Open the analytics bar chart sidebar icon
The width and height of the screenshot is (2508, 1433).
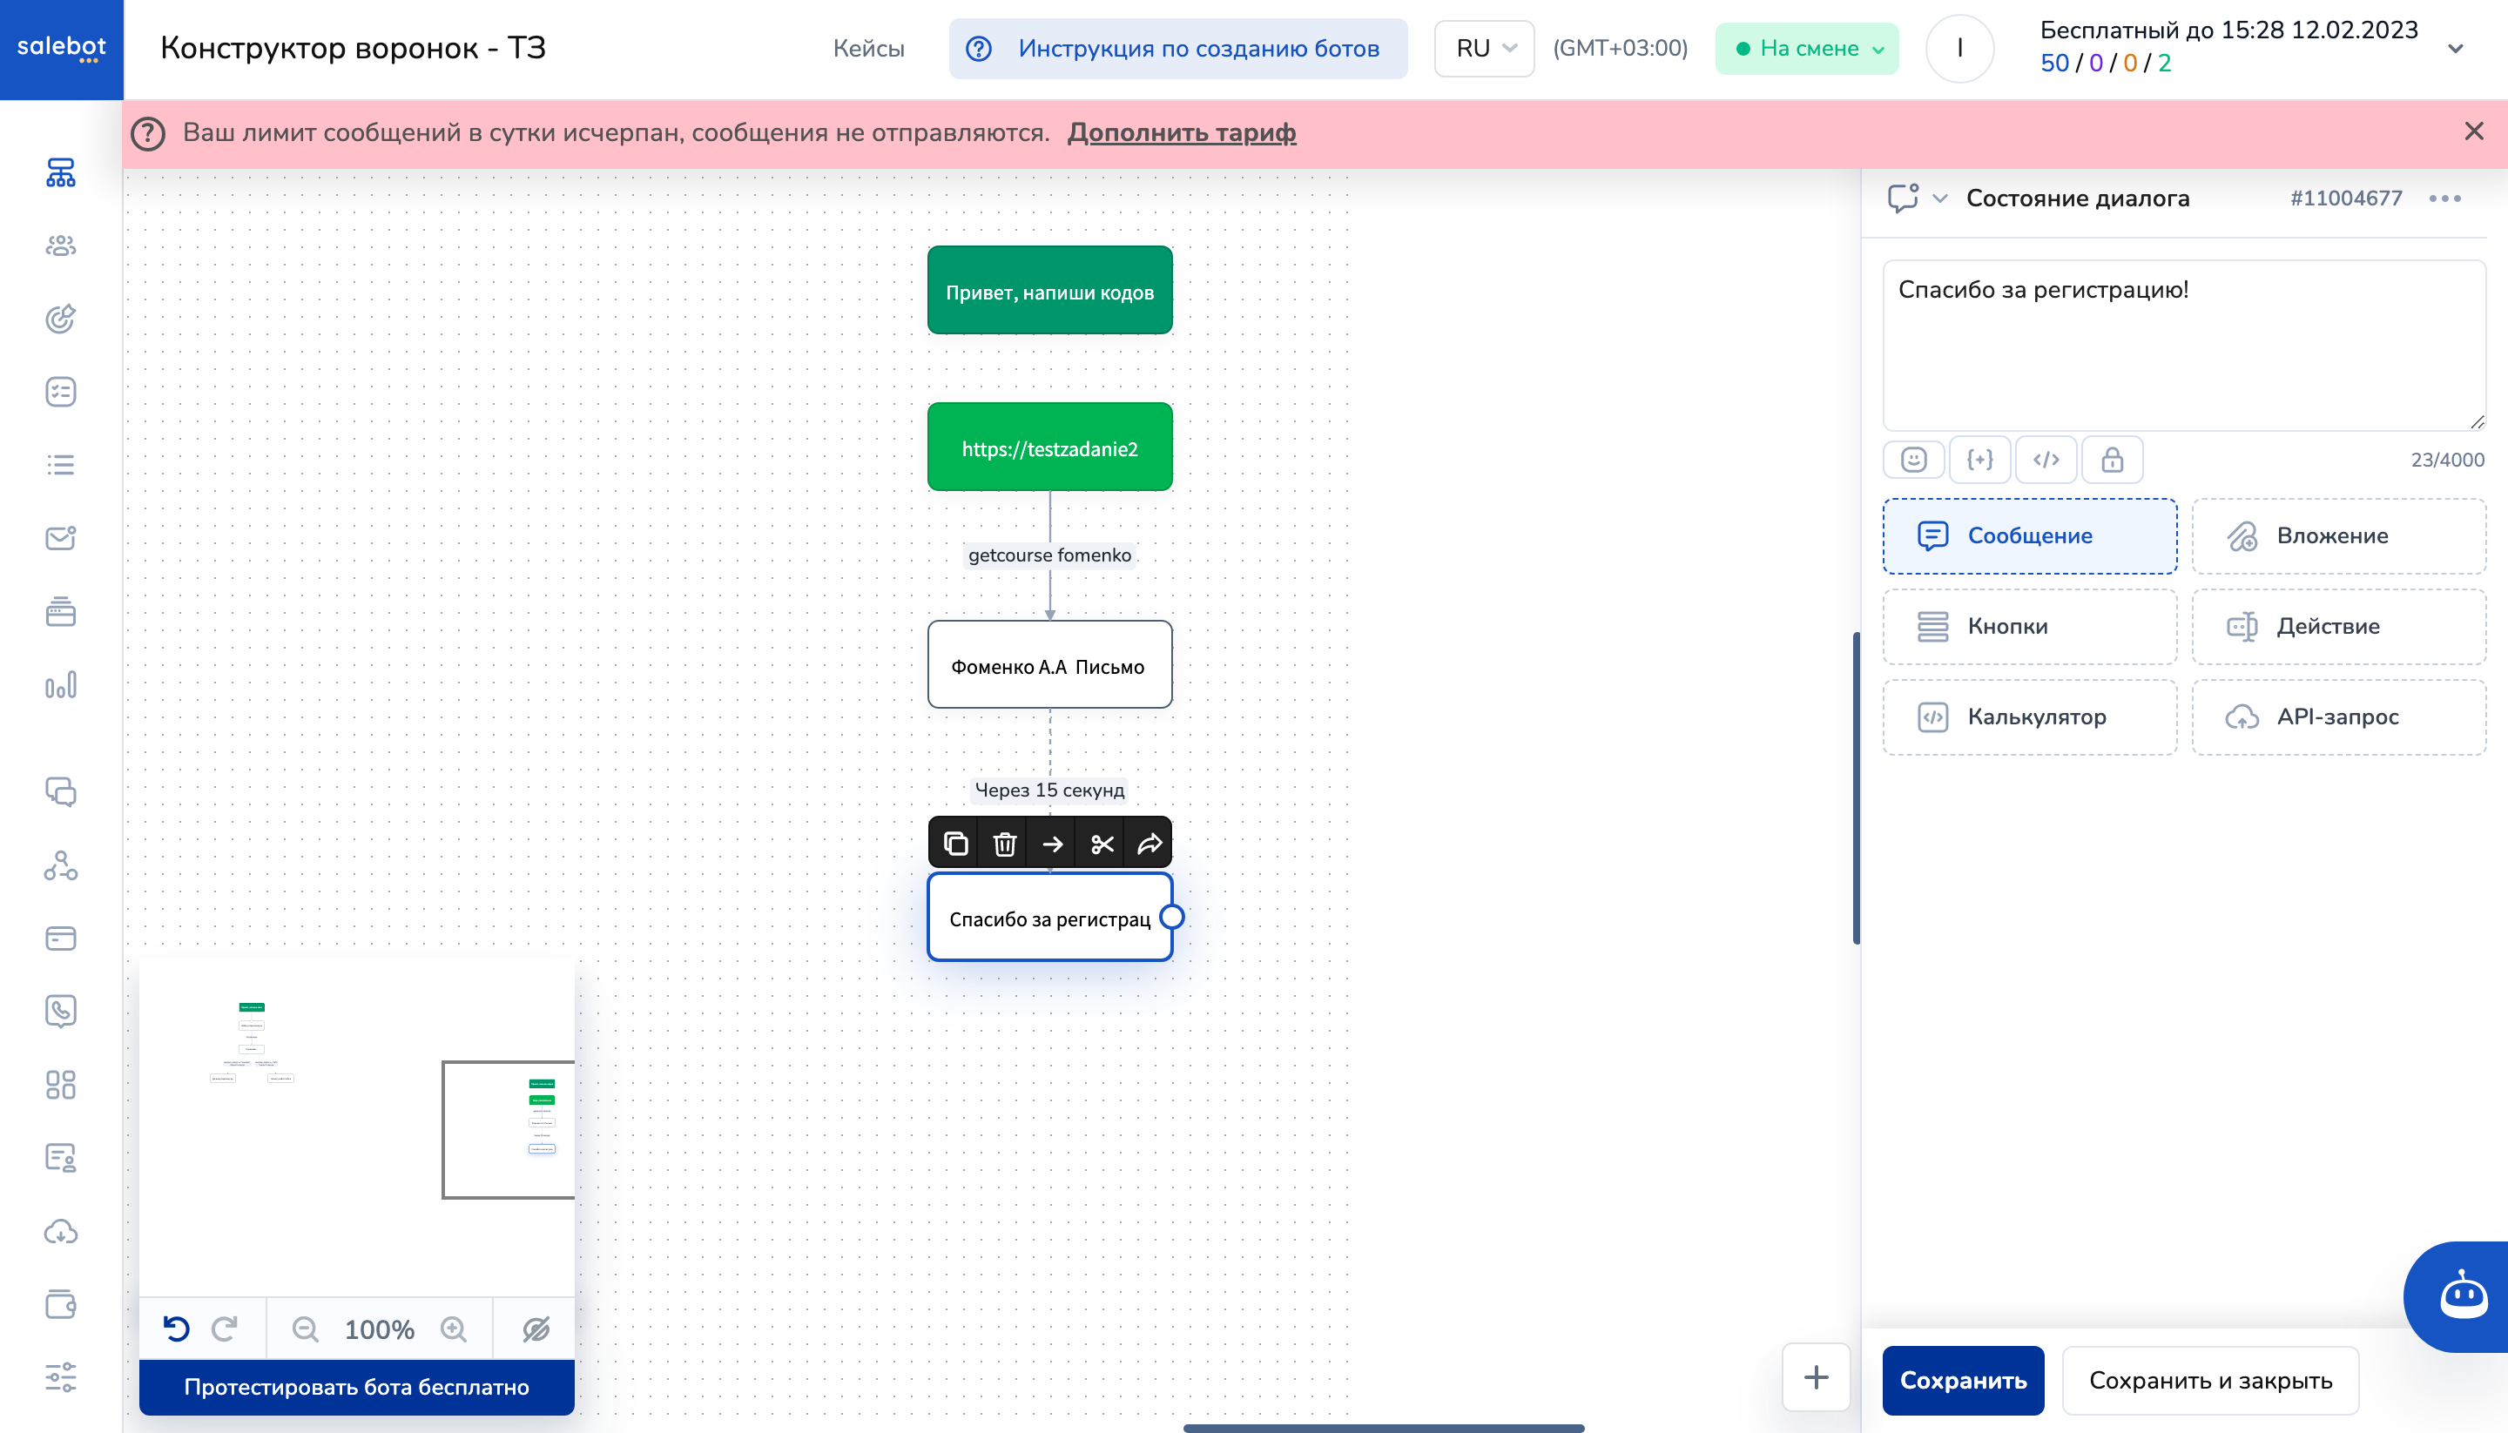tap(60, 685)
